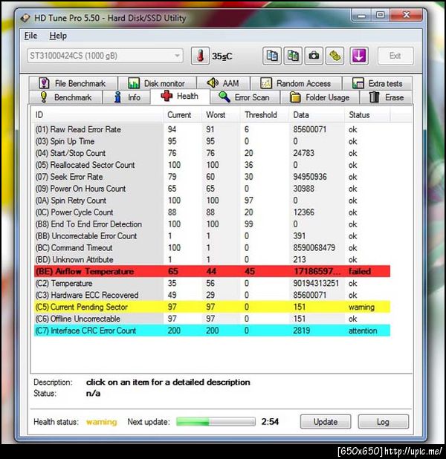Select the Raw Read Error Rate row
Screen dimensions: 446x459
[x=212, y=129]
